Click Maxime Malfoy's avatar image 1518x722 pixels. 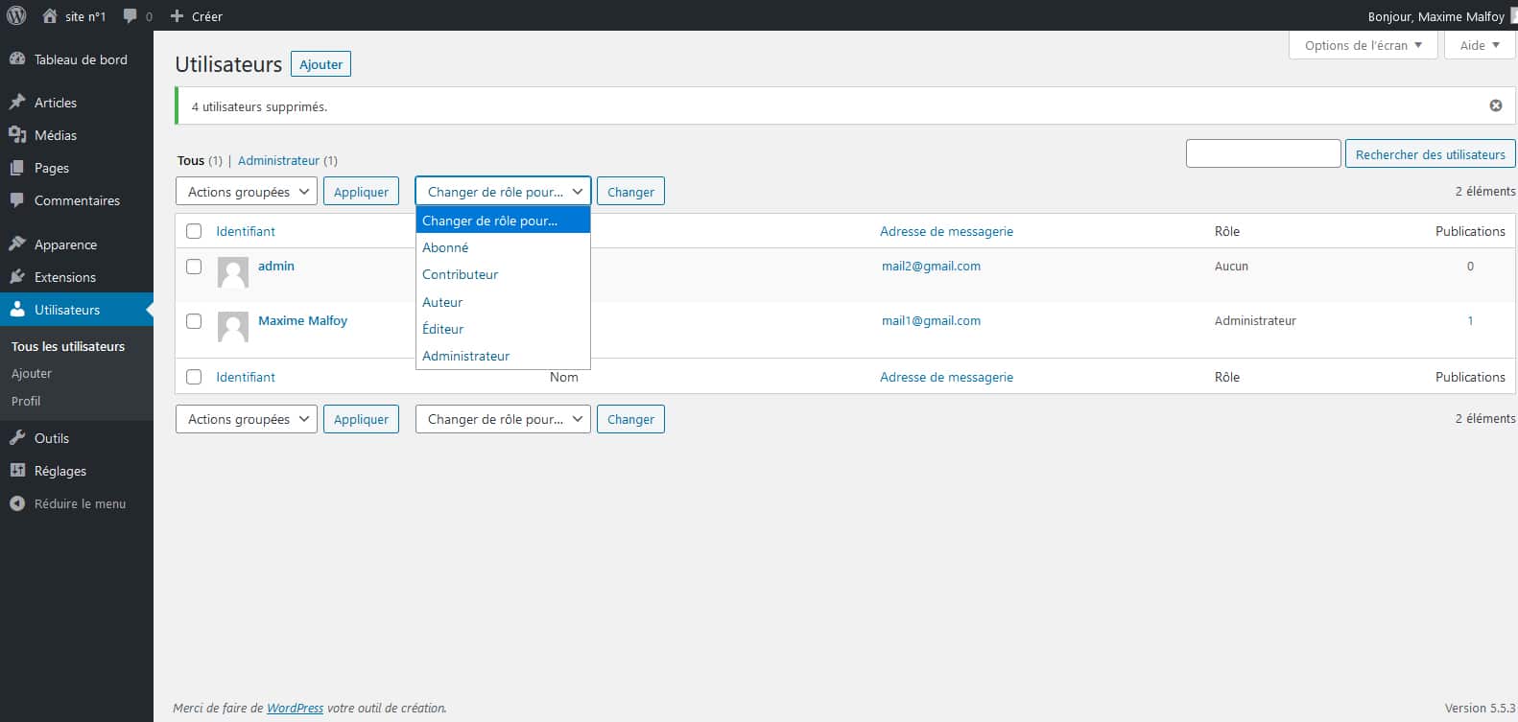[233, 327]
